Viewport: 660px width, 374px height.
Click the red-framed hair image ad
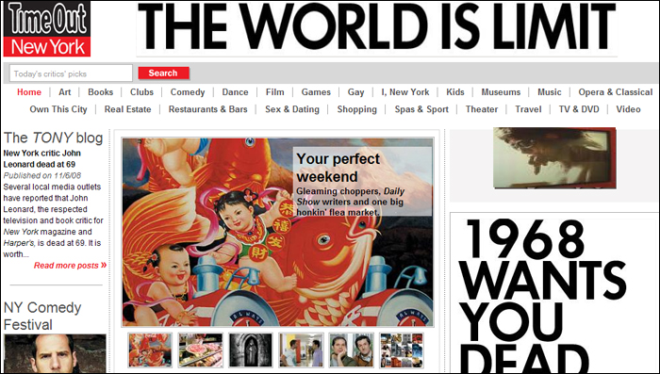(554, 157)
